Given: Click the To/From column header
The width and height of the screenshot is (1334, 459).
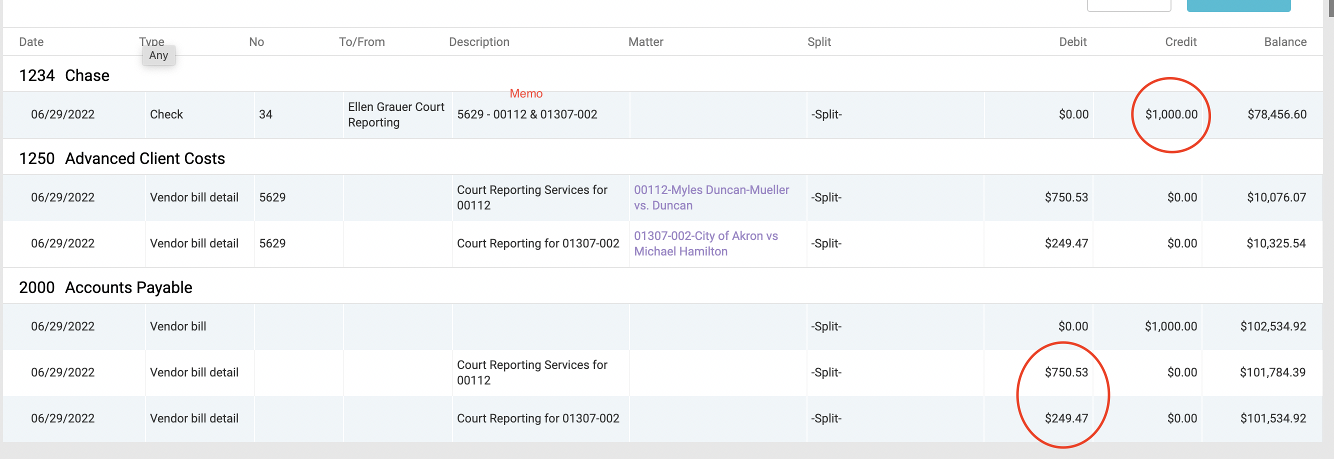Looking at the screenshot, I should (362, 42).
